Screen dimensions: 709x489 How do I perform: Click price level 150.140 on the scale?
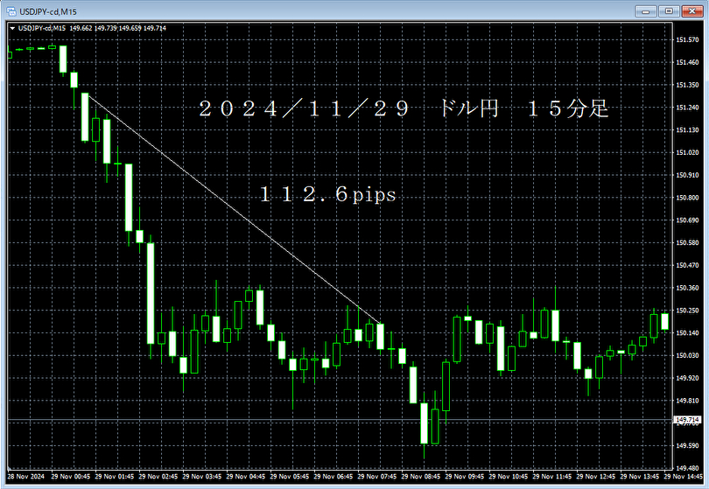pos(687,333)
